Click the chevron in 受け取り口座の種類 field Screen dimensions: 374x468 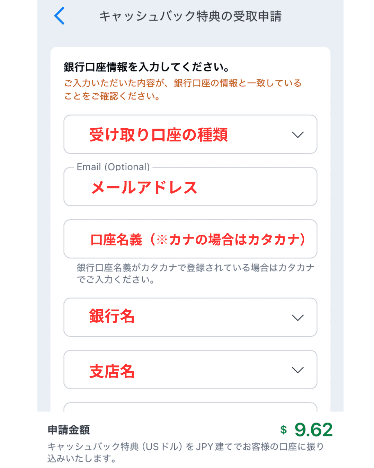(x=297, y=135)
